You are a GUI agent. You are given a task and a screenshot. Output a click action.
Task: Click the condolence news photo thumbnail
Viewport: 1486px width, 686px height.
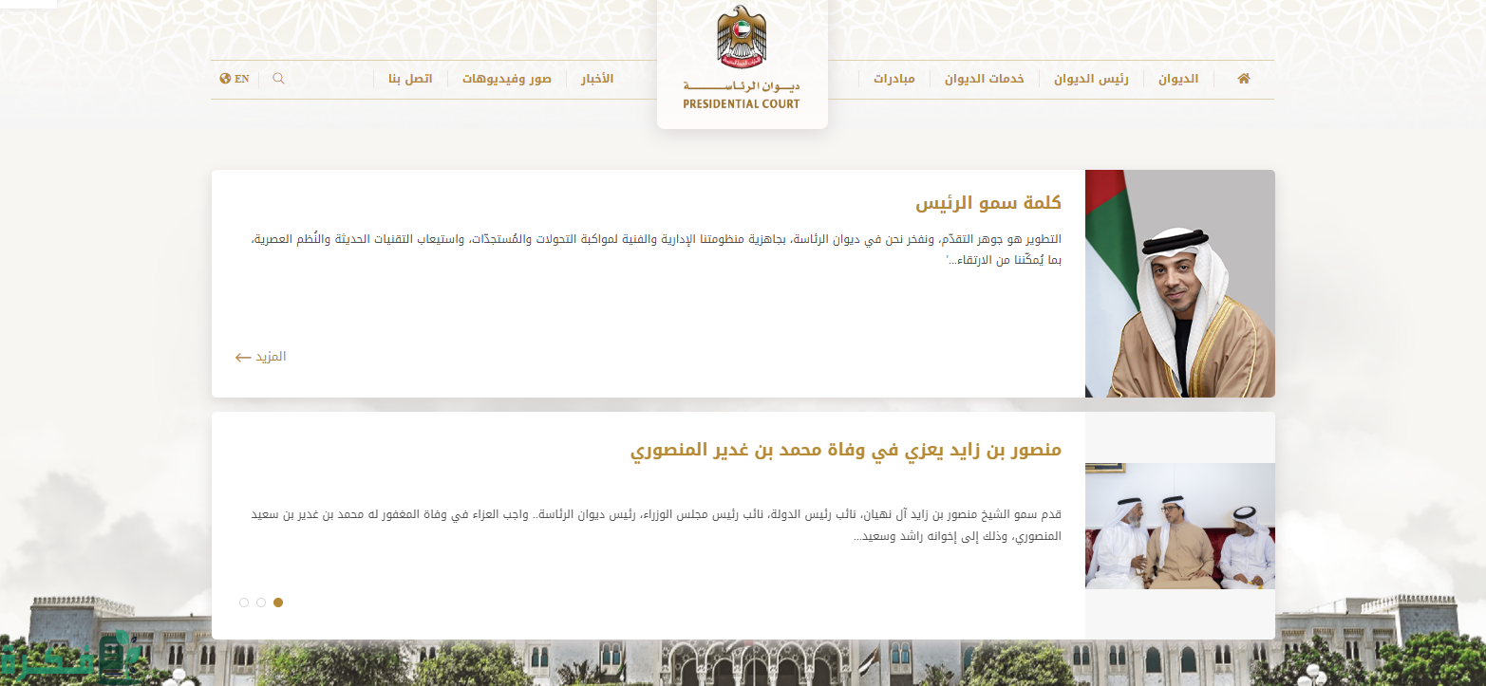point(1179,526)
